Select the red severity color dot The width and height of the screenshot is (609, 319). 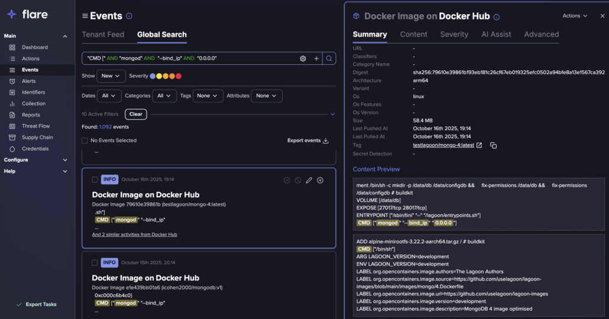tap(179, 76)
